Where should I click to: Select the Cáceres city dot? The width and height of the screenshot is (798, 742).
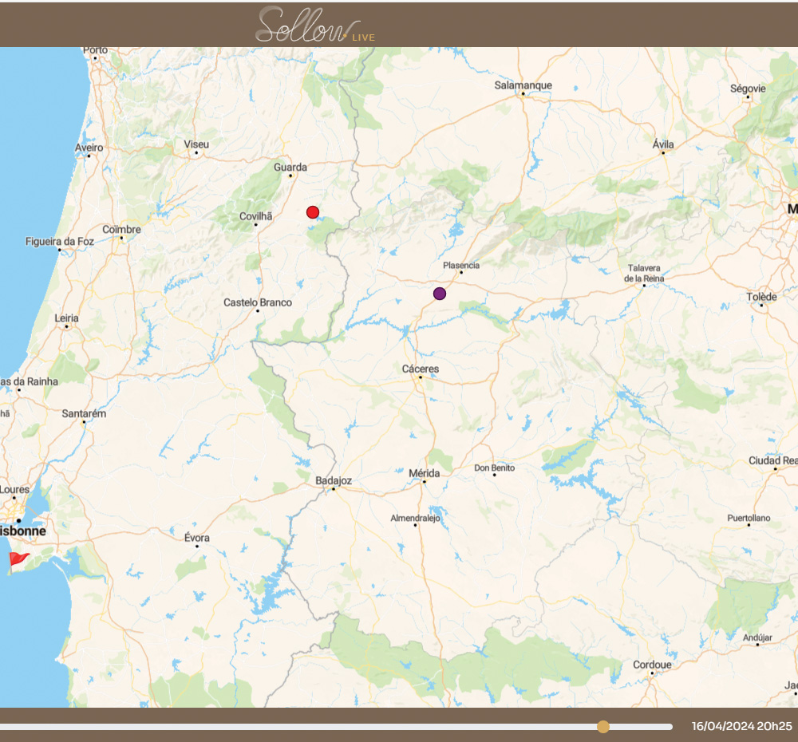tap(421, 377)
